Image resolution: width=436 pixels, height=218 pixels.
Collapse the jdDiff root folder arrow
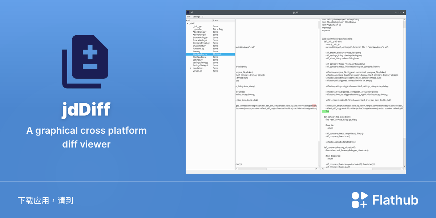coord(187,24)
